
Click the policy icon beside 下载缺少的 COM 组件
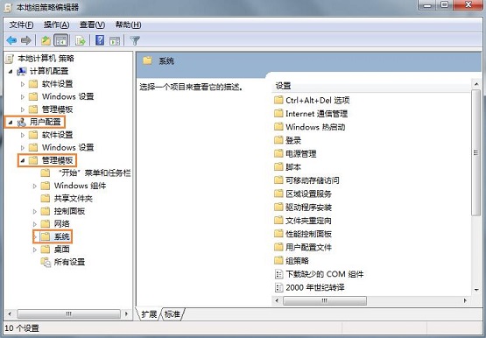coord(279,274)
